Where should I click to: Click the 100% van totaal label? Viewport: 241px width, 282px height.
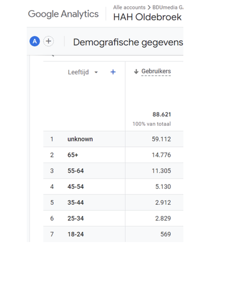152,124
